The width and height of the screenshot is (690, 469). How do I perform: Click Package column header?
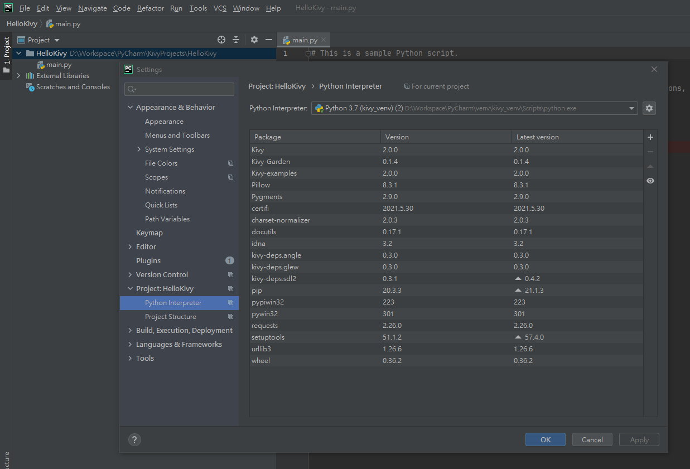point(315,137)
